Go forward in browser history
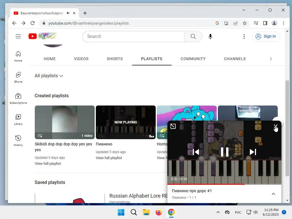 click(23, 23)
